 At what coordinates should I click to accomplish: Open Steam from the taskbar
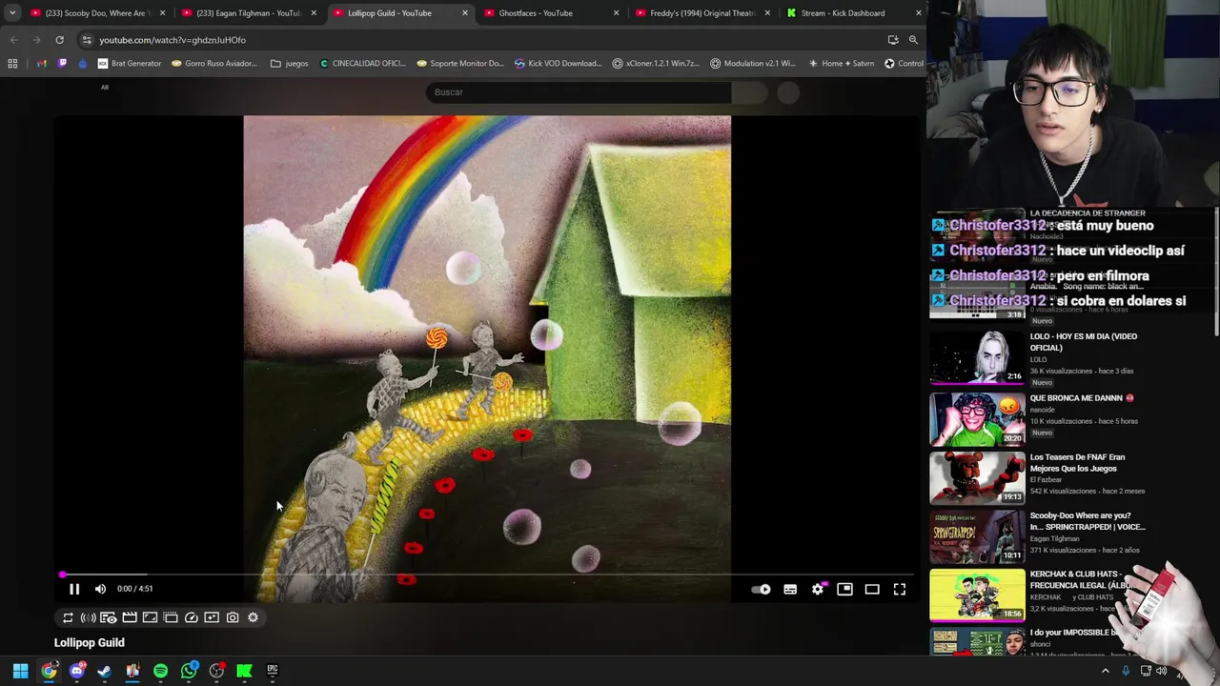pyautogui.click(x=105, y=671)
